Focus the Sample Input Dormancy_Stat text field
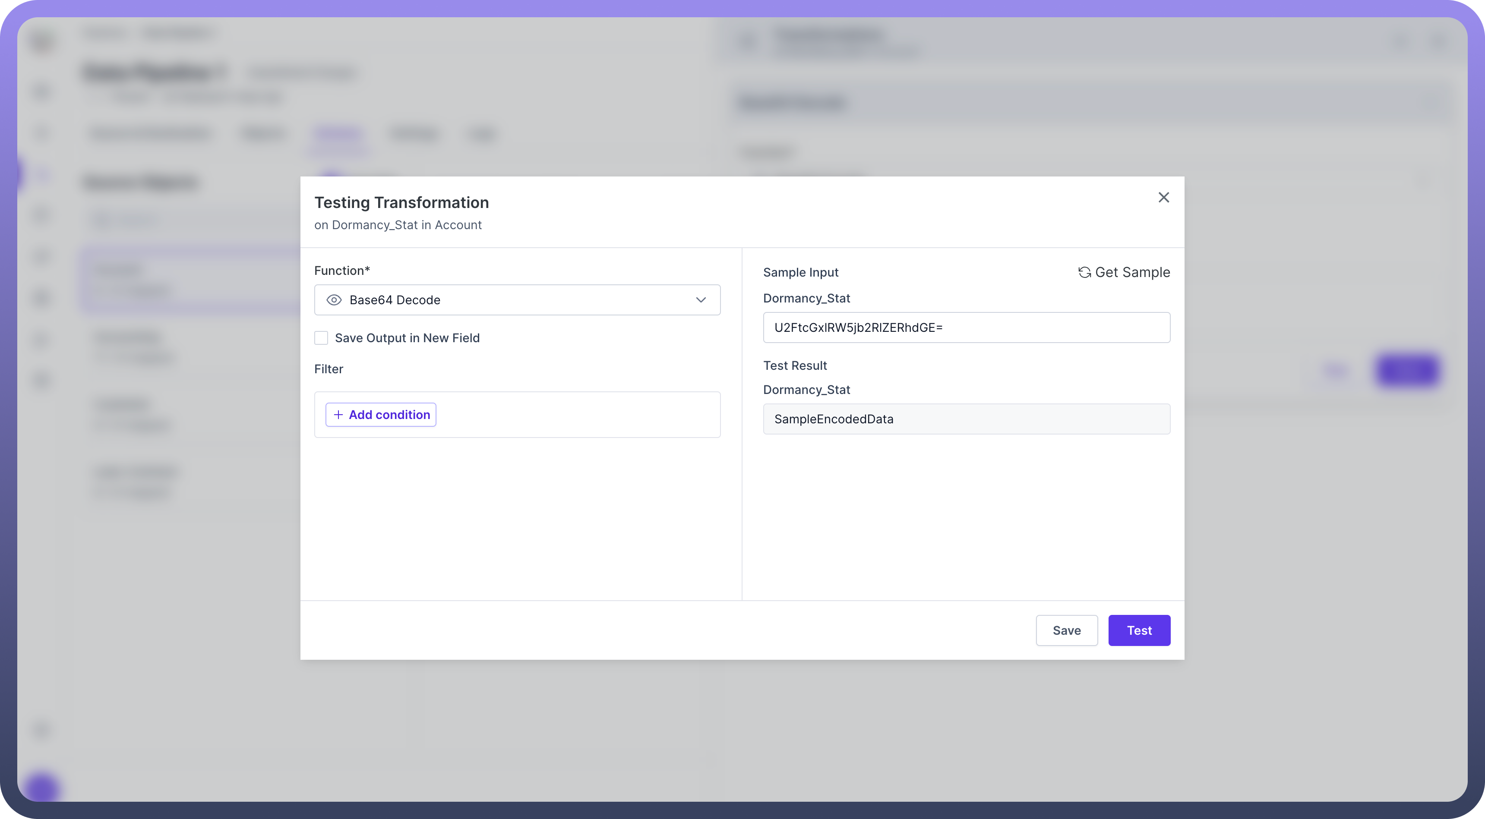The width and height of the screenshot is (1485, 819). [966, 328]
